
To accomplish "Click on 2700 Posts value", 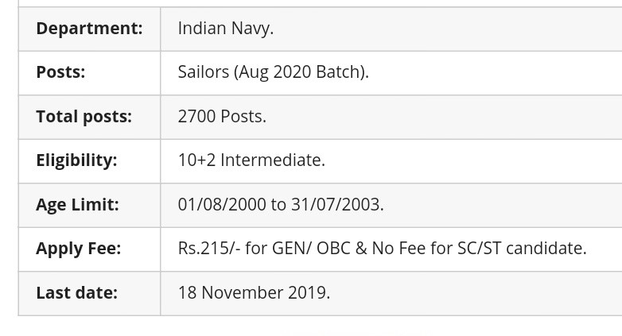I will point(222,117).
